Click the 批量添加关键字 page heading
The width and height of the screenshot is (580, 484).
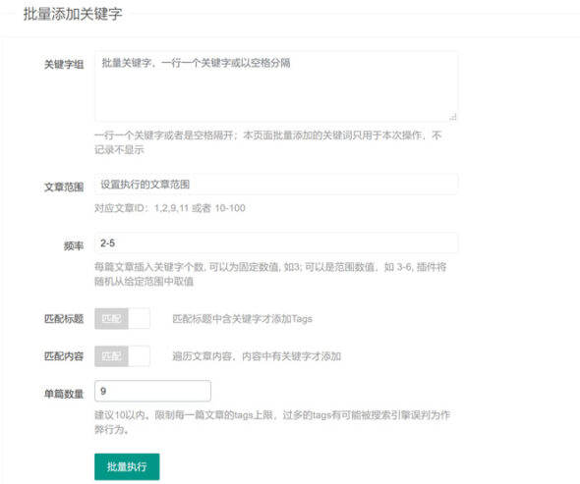[x=73, y=14]
